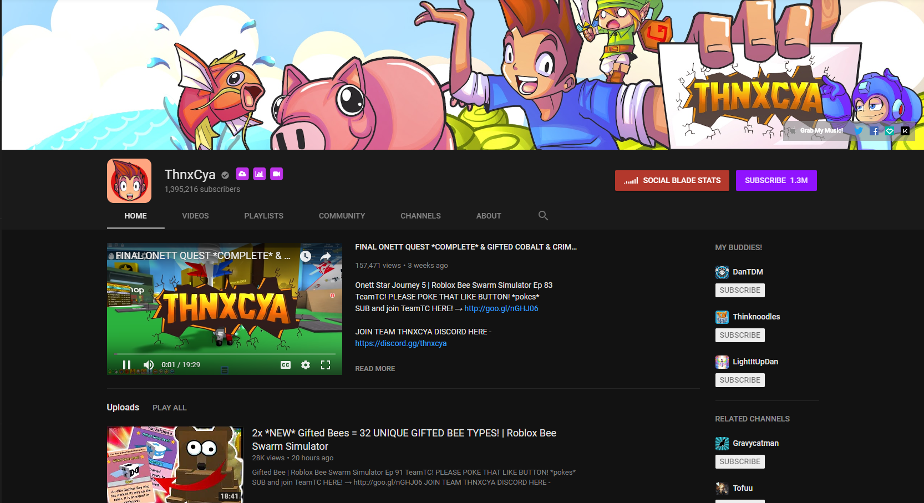Open the video player settings gear

pos(306,365)
